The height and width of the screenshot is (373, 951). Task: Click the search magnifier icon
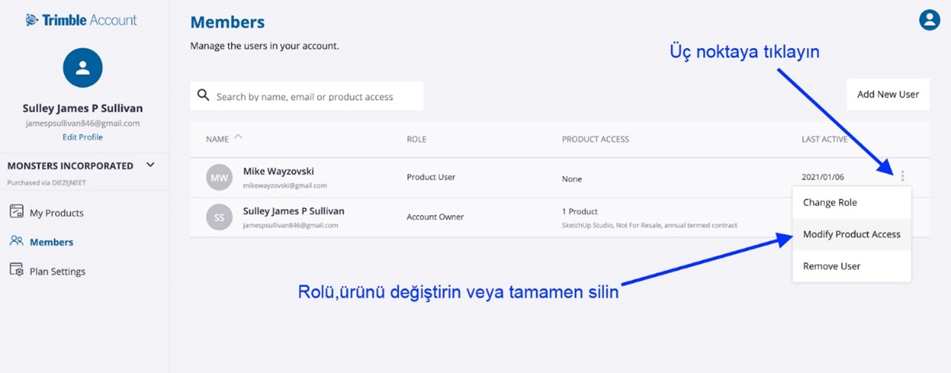click(x=203, y=95)
